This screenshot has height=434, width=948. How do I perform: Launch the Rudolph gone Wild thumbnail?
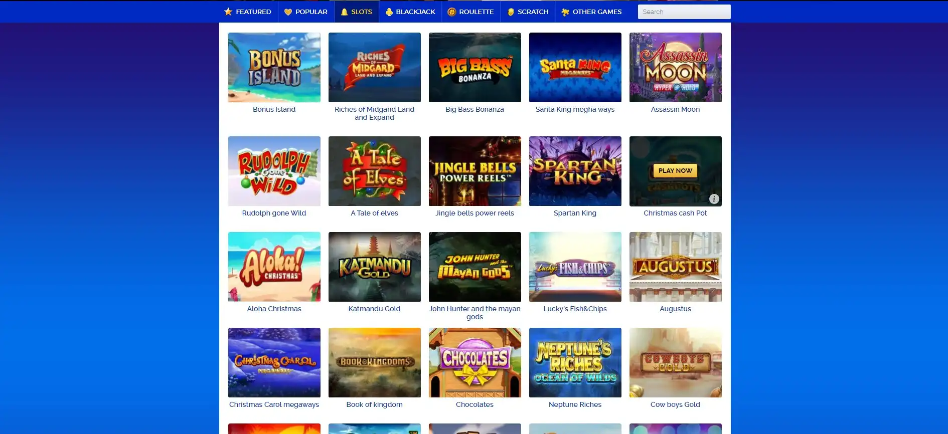(x=274, y=171)
